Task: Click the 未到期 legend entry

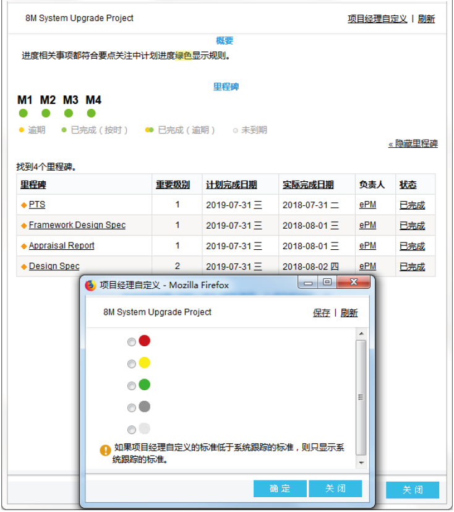Action: click(250, 130)
